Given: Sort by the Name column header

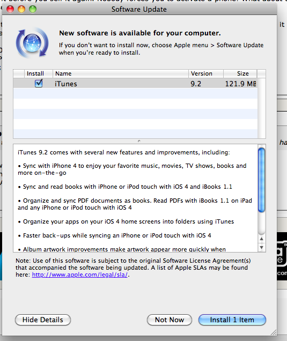Looking at the screenshot, I should [121, 73].
